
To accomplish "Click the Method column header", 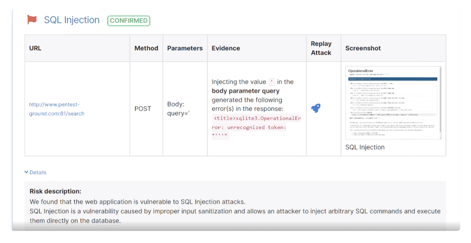I will [146, 48].
